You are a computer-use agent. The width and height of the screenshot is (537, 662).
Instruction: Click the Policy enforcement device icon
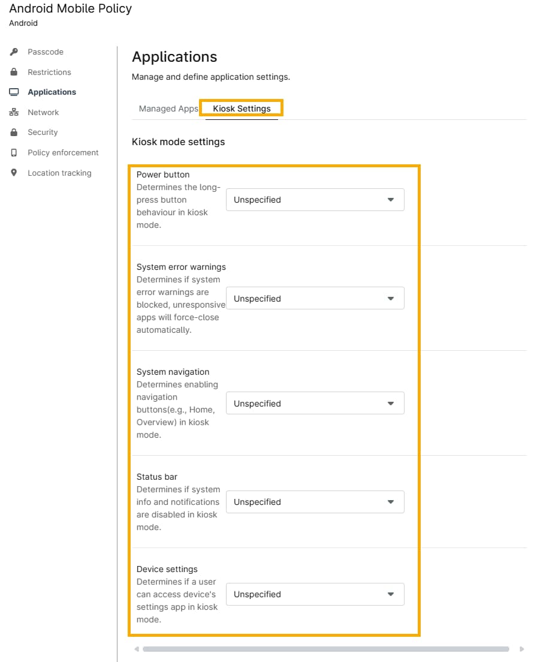point(14,153)
